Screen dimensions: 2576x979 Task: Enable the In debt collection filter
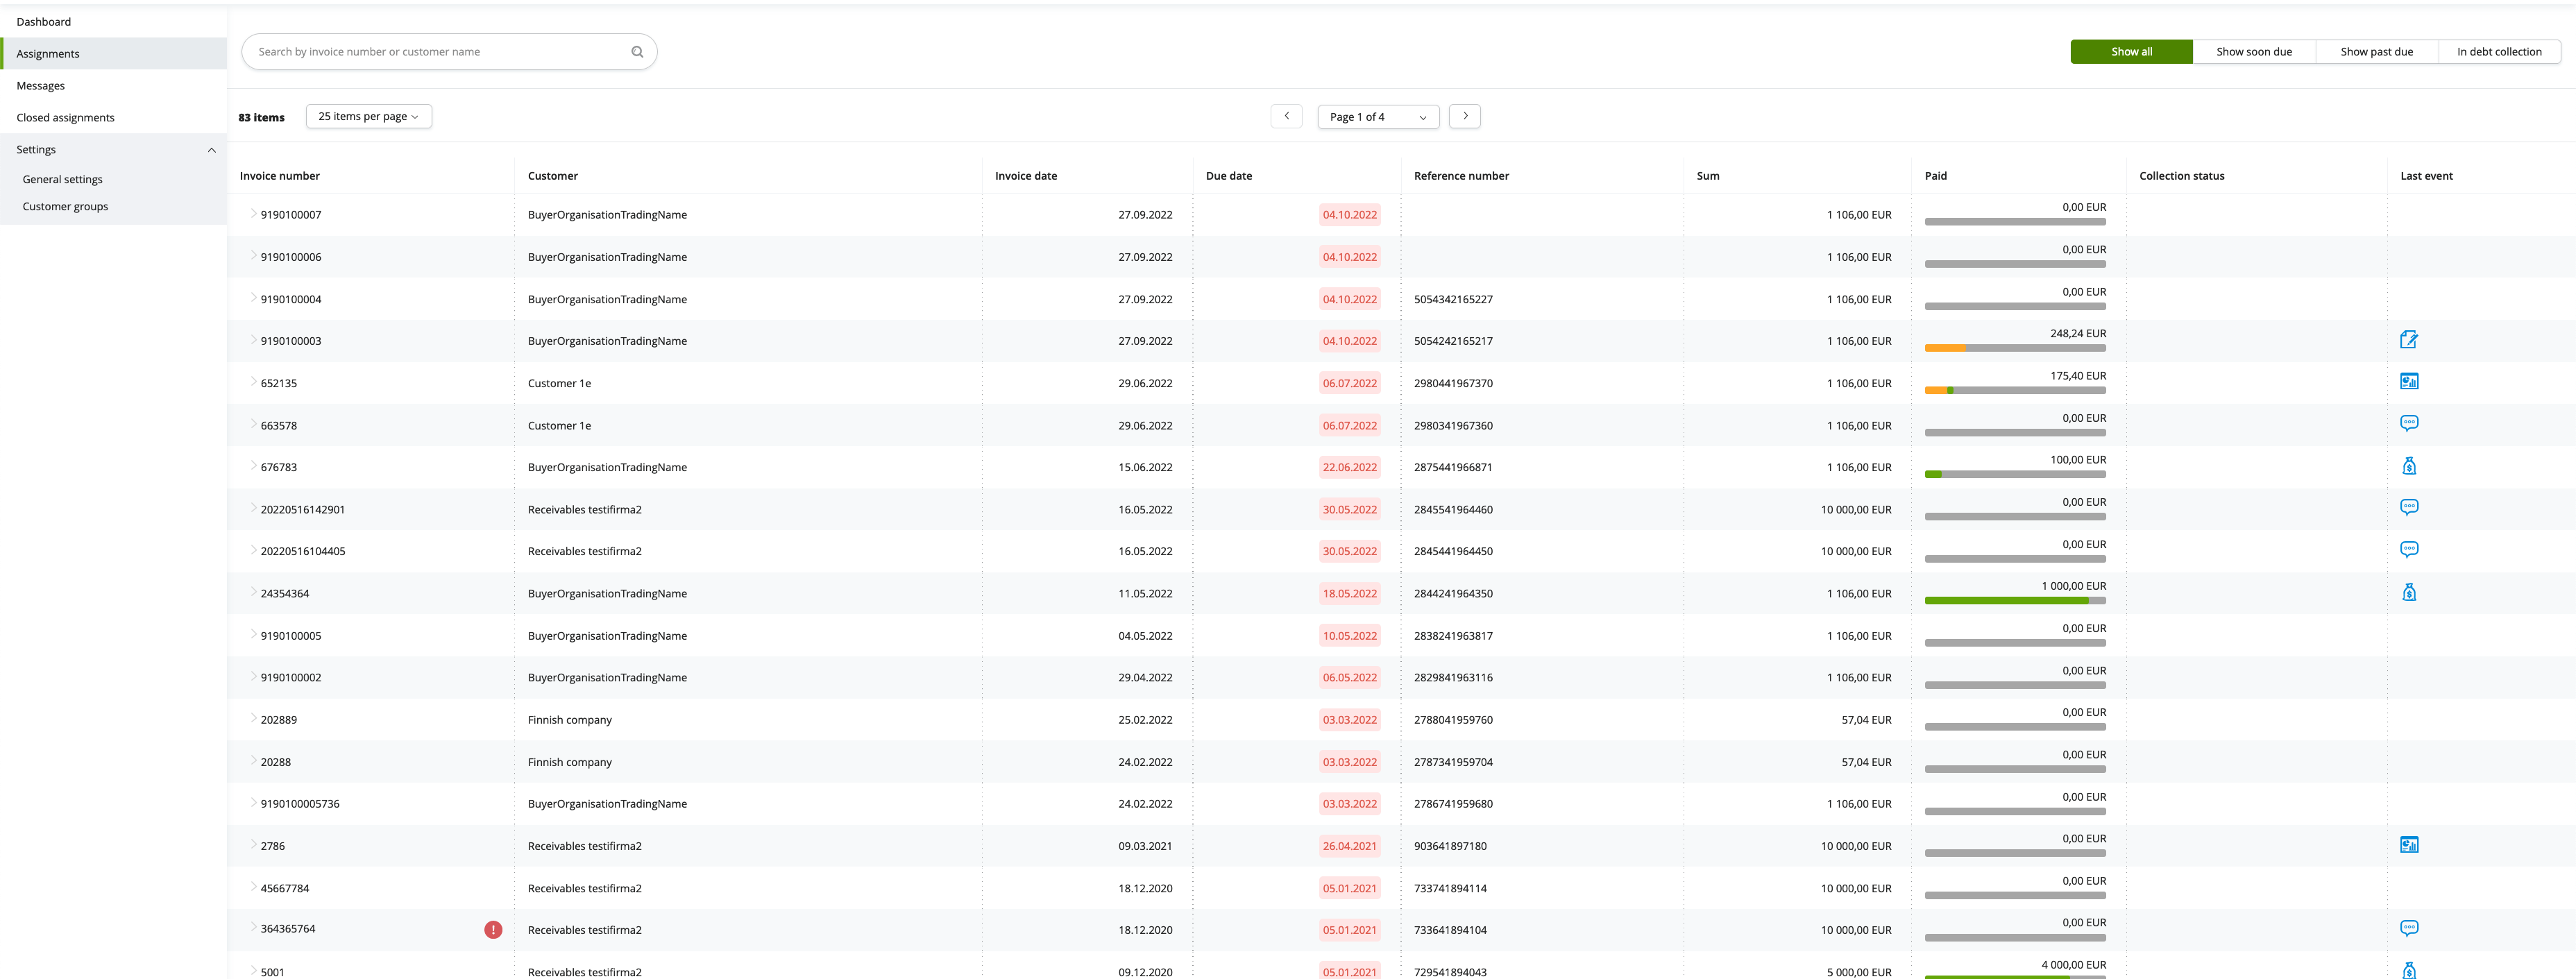point(2499,51)
